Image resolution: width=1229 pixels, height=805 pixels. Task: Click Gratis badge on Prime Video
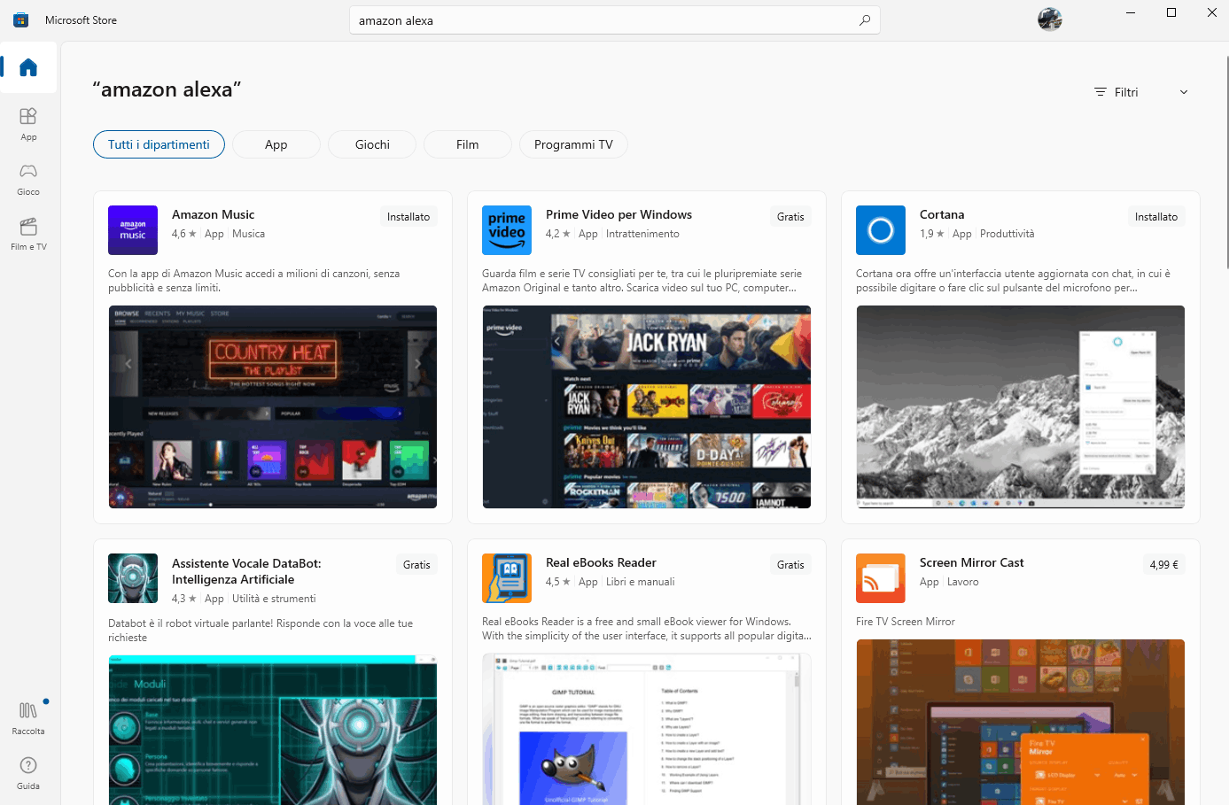point(790,217)
